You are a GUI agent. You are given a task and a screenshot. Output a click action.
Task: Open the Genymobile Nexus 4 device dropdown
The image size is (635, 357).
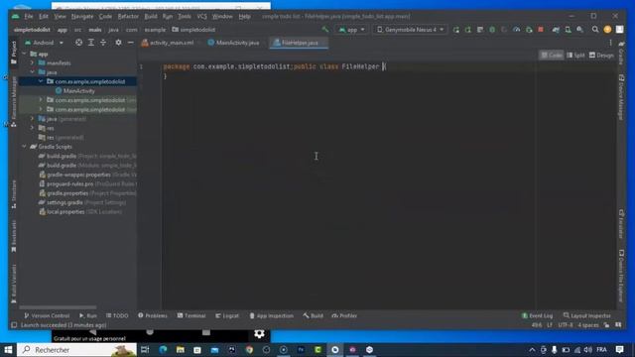coord(410,30)
